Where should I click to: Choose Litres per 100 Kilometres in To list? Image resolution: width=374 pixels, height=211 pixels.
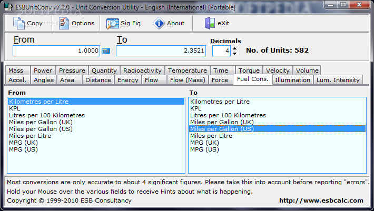pos(277,115)
